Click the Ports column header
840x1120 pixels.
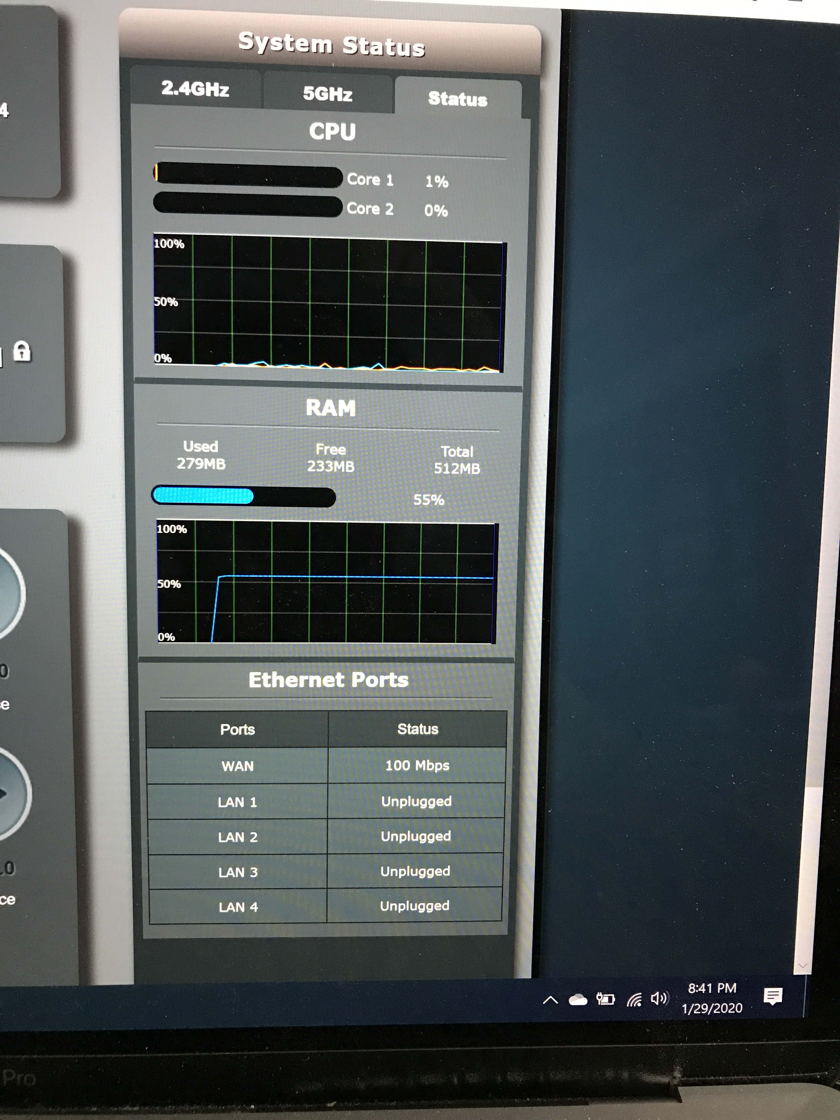coord(237,729)
